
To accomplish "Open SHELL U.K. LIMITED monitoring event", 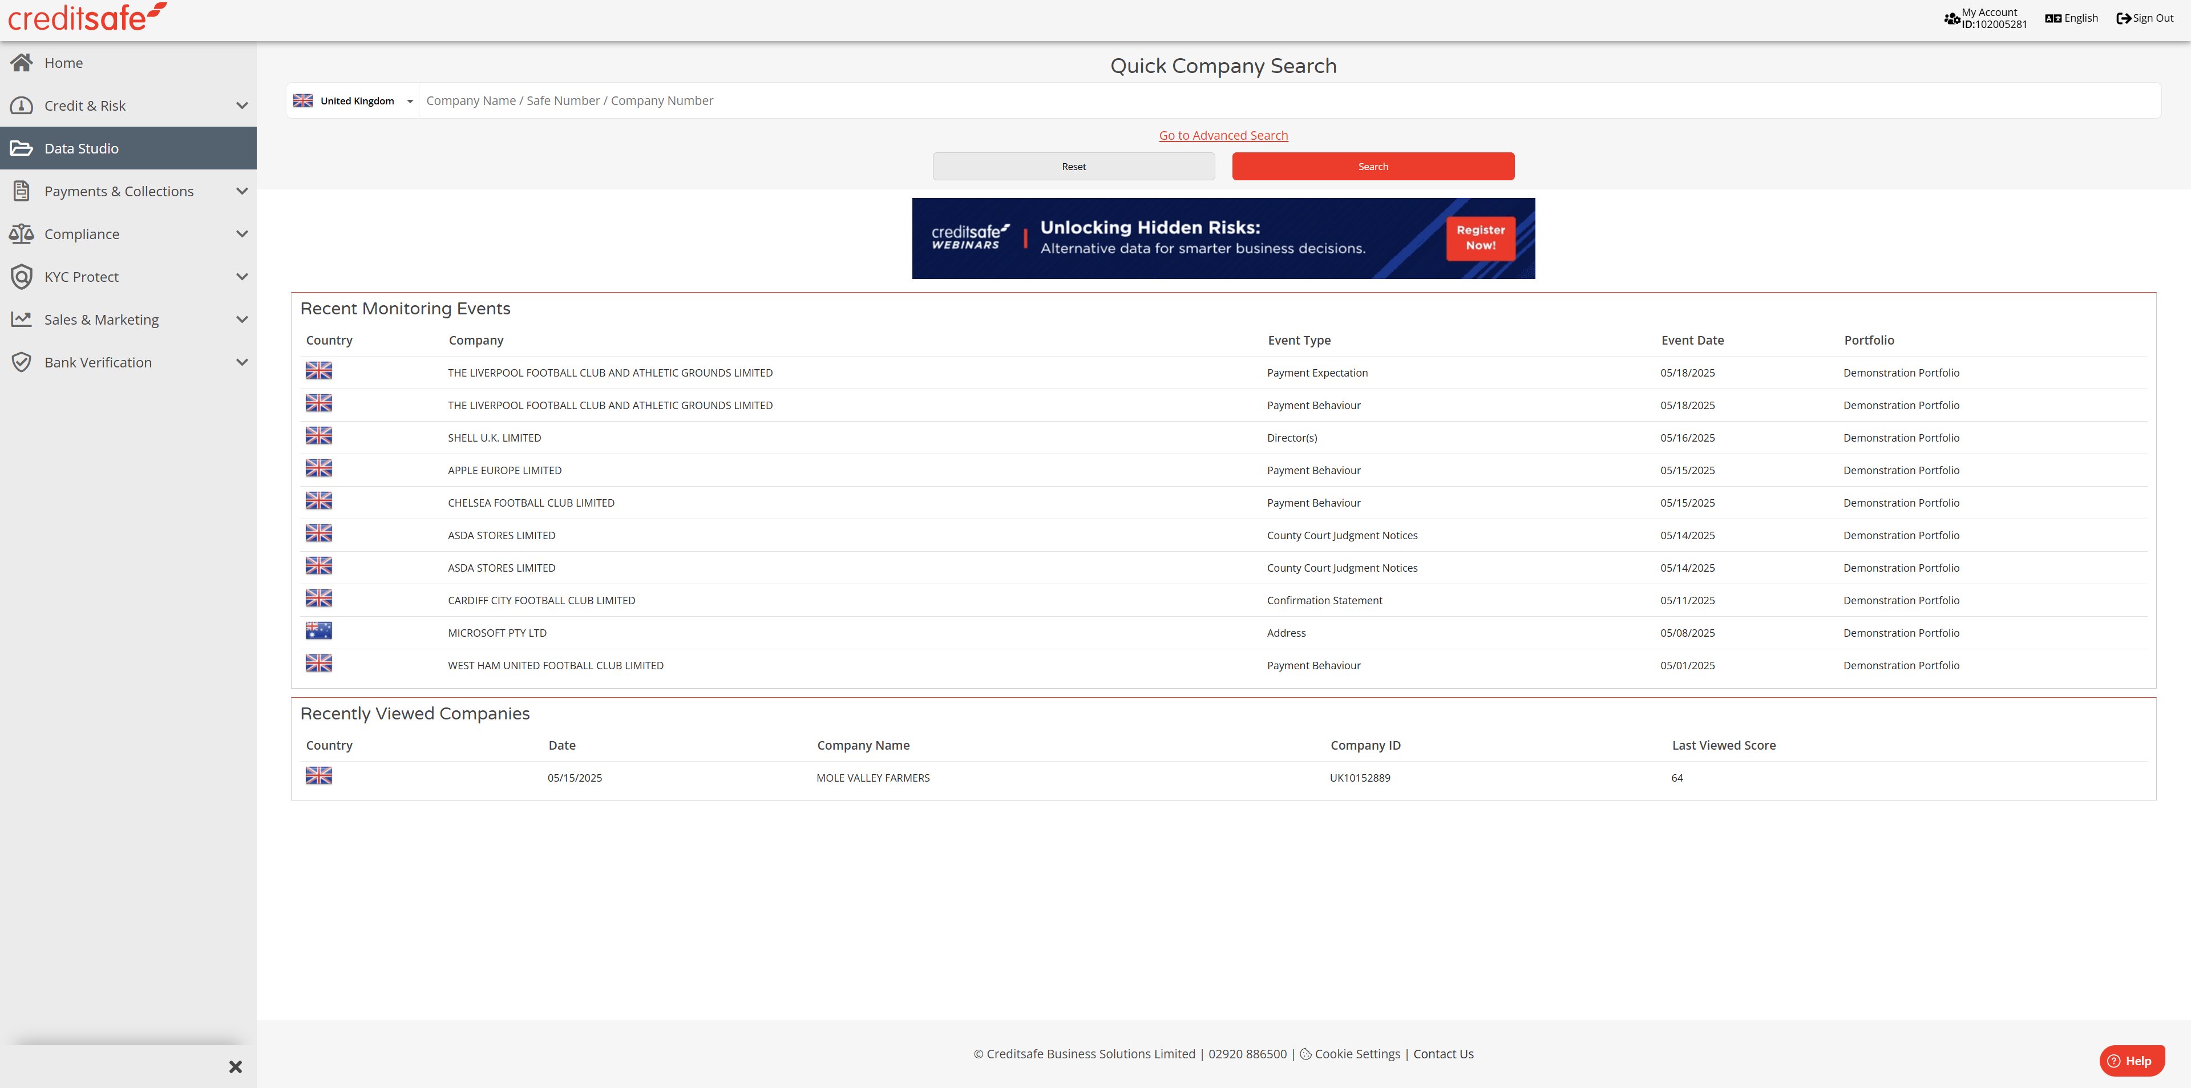I will pos(494,438).
